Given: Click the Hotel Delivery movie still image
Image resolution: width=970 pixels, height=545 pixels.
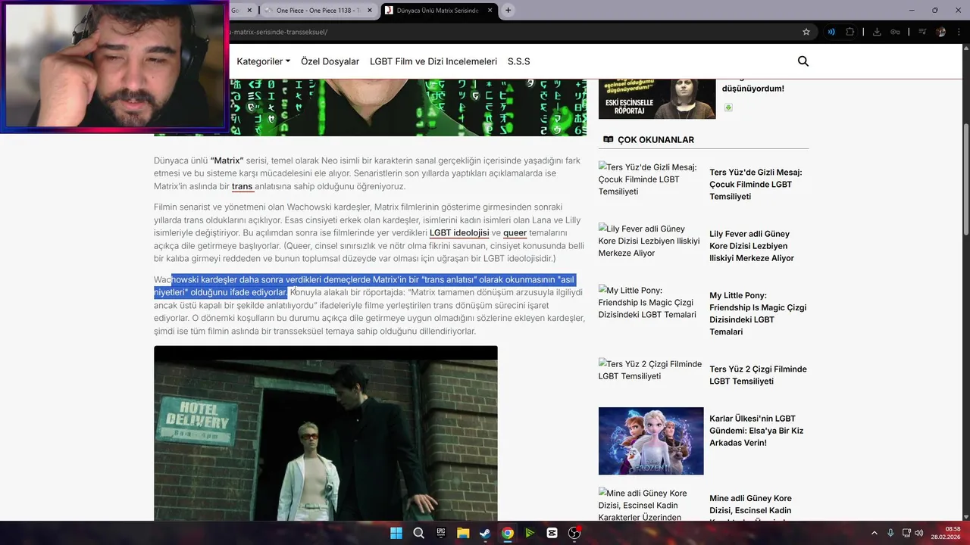Looking at the screenshot, I should (326, 433).
